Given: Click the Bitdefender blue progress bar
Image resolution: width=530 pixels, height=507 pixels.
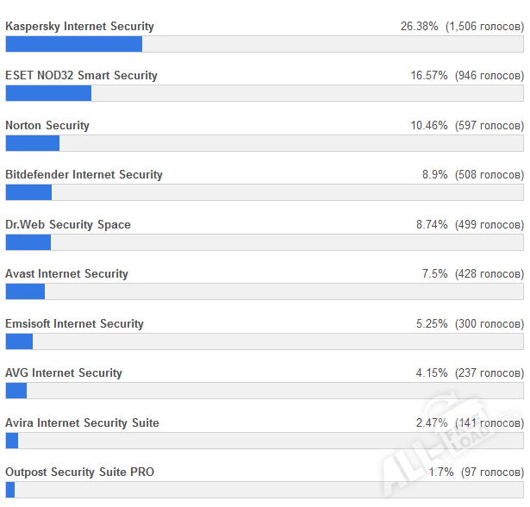Looking at the screenshot, I should tap(28, 192).
